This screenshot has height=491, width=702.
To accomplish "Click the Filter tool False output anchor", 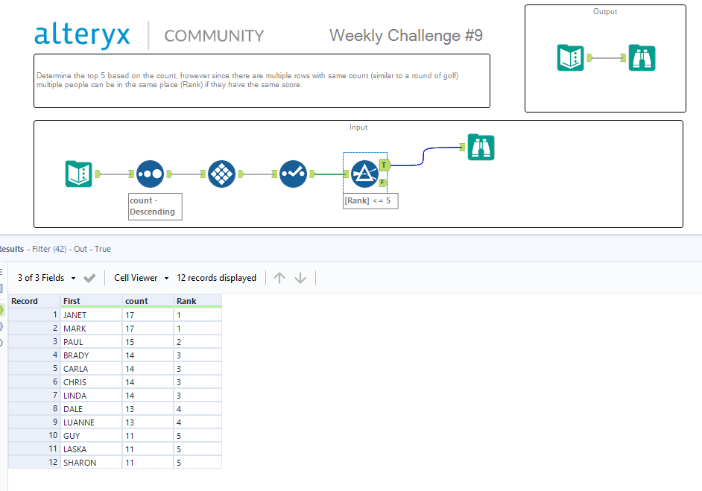I will click(383, 182).
